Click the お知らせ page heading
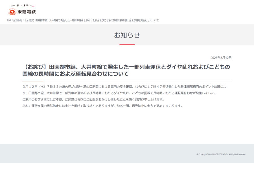Viewport: 254px width, 169px height. click(x=127, y=35)
